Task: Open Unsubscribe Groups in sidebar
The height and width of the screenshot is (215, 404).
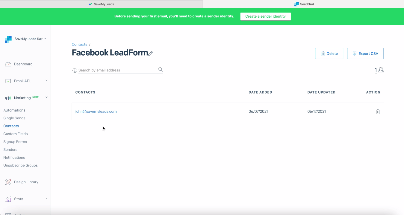Action: pos(21,165)
